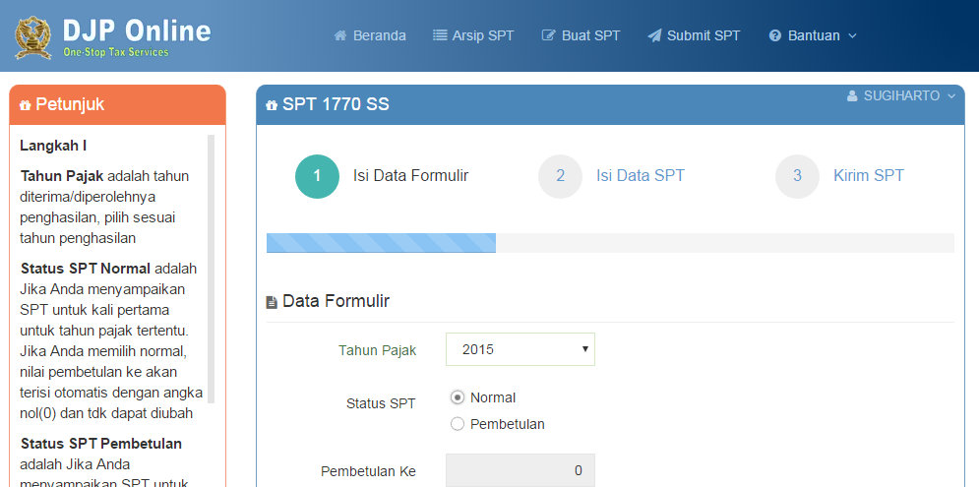This screenshot has height=487, width=979.
Task: Expand the Bantuan menu chevron
Action: click(x=852, y=35)
